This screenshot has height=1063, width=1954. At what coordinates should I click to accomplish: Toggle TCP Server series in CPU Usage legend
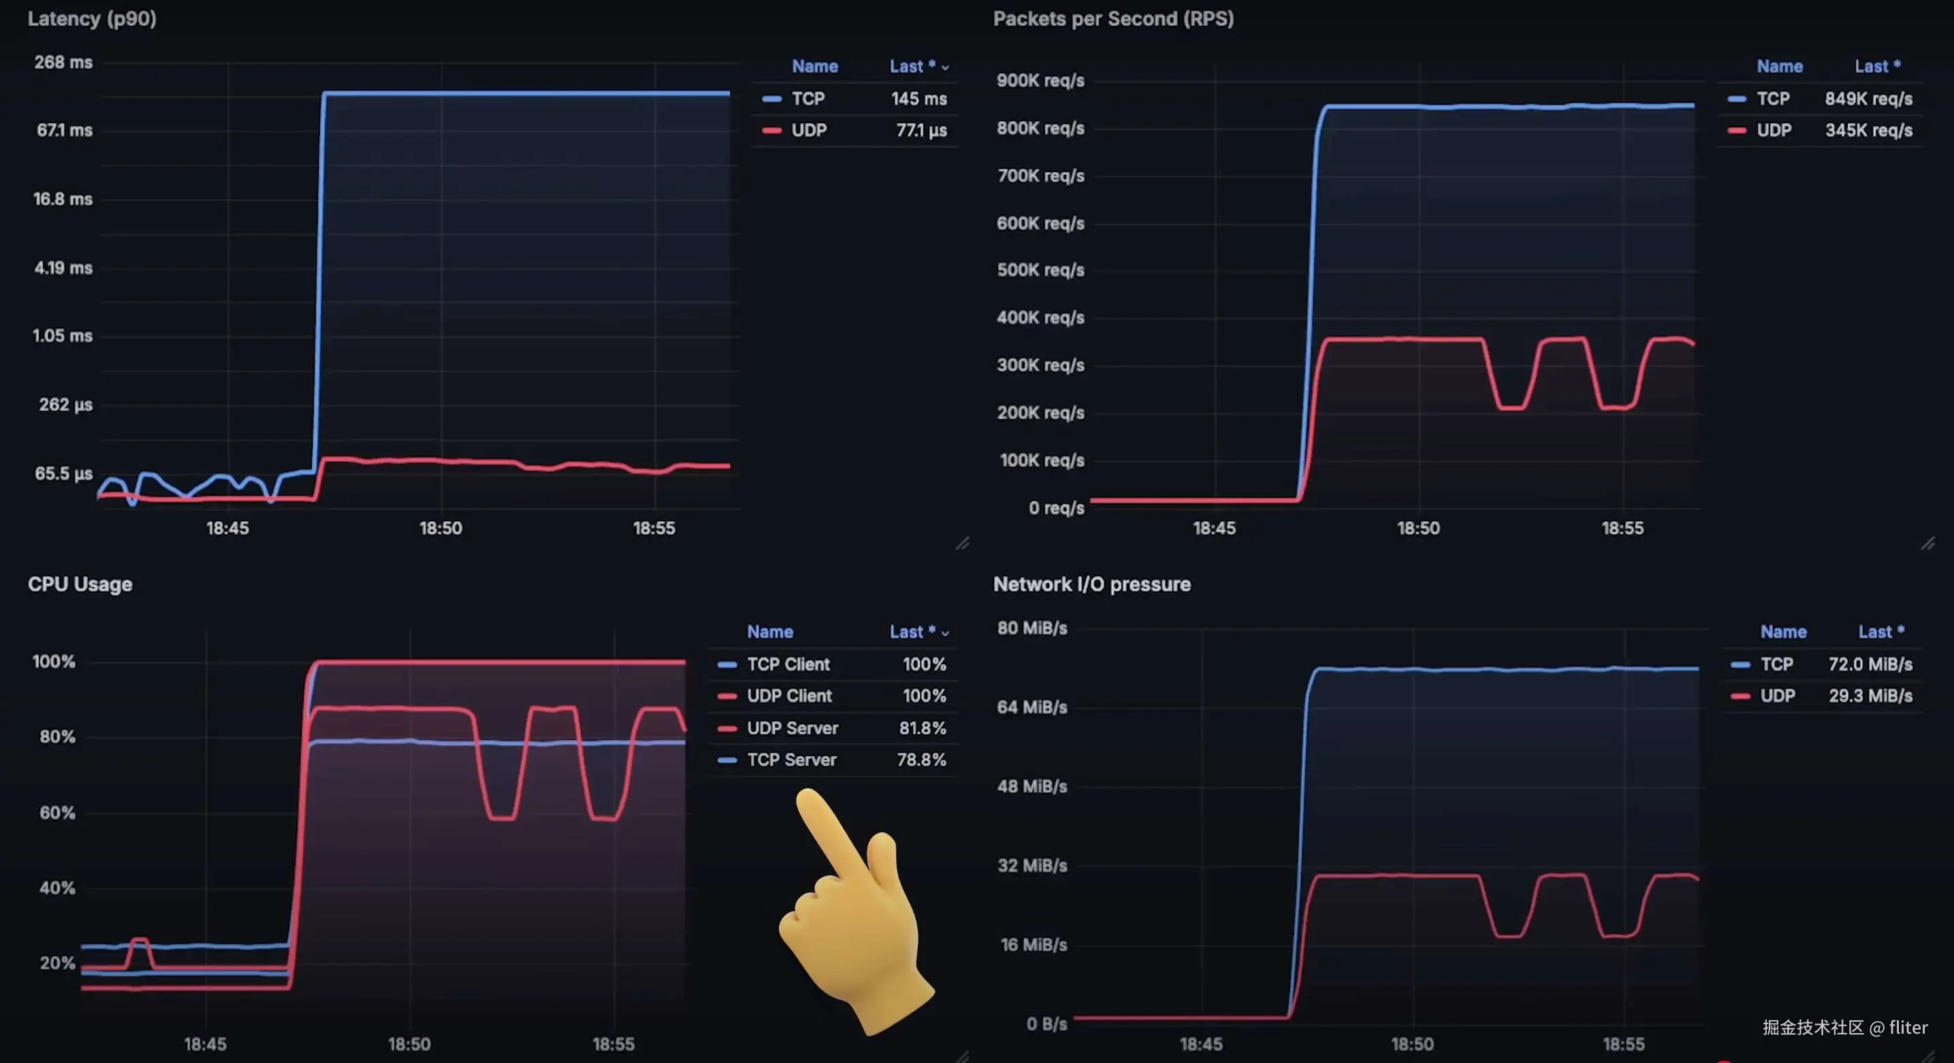pyautogui.click(x=791, y=759)
